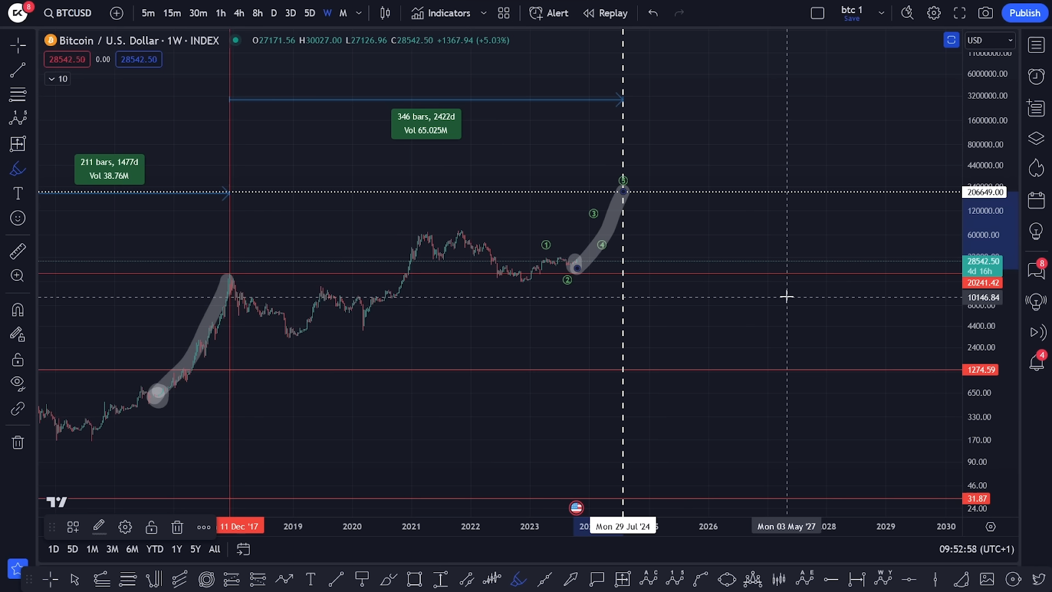
Task: Open alerts clock panel in right sidebar
Action: [1036, 77]
